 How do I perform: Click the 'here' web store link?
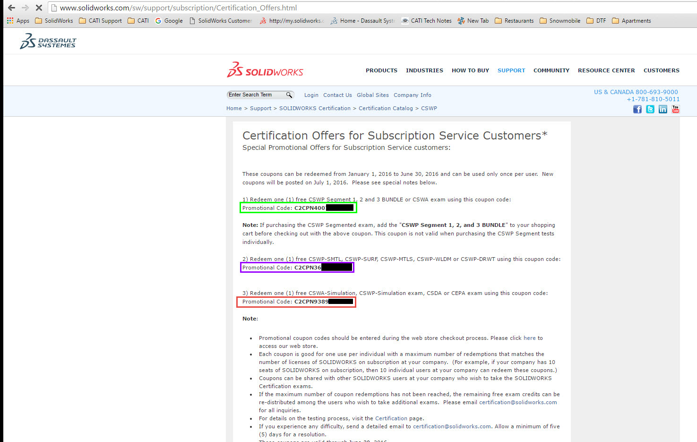[x=530, y=338]
